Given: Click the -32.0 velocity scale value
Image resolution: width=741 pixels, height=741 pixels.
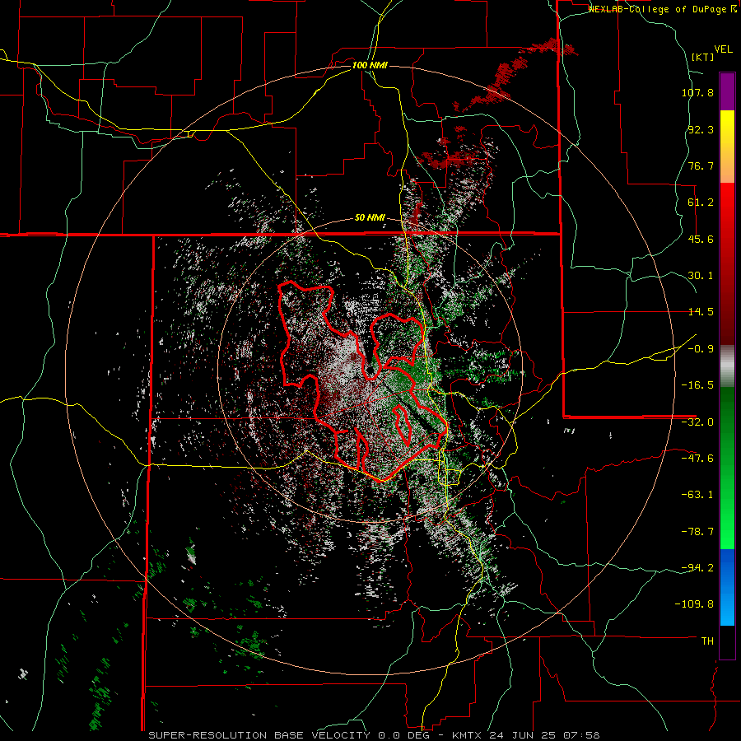Looking at the screenshot, I should point(697,422).
